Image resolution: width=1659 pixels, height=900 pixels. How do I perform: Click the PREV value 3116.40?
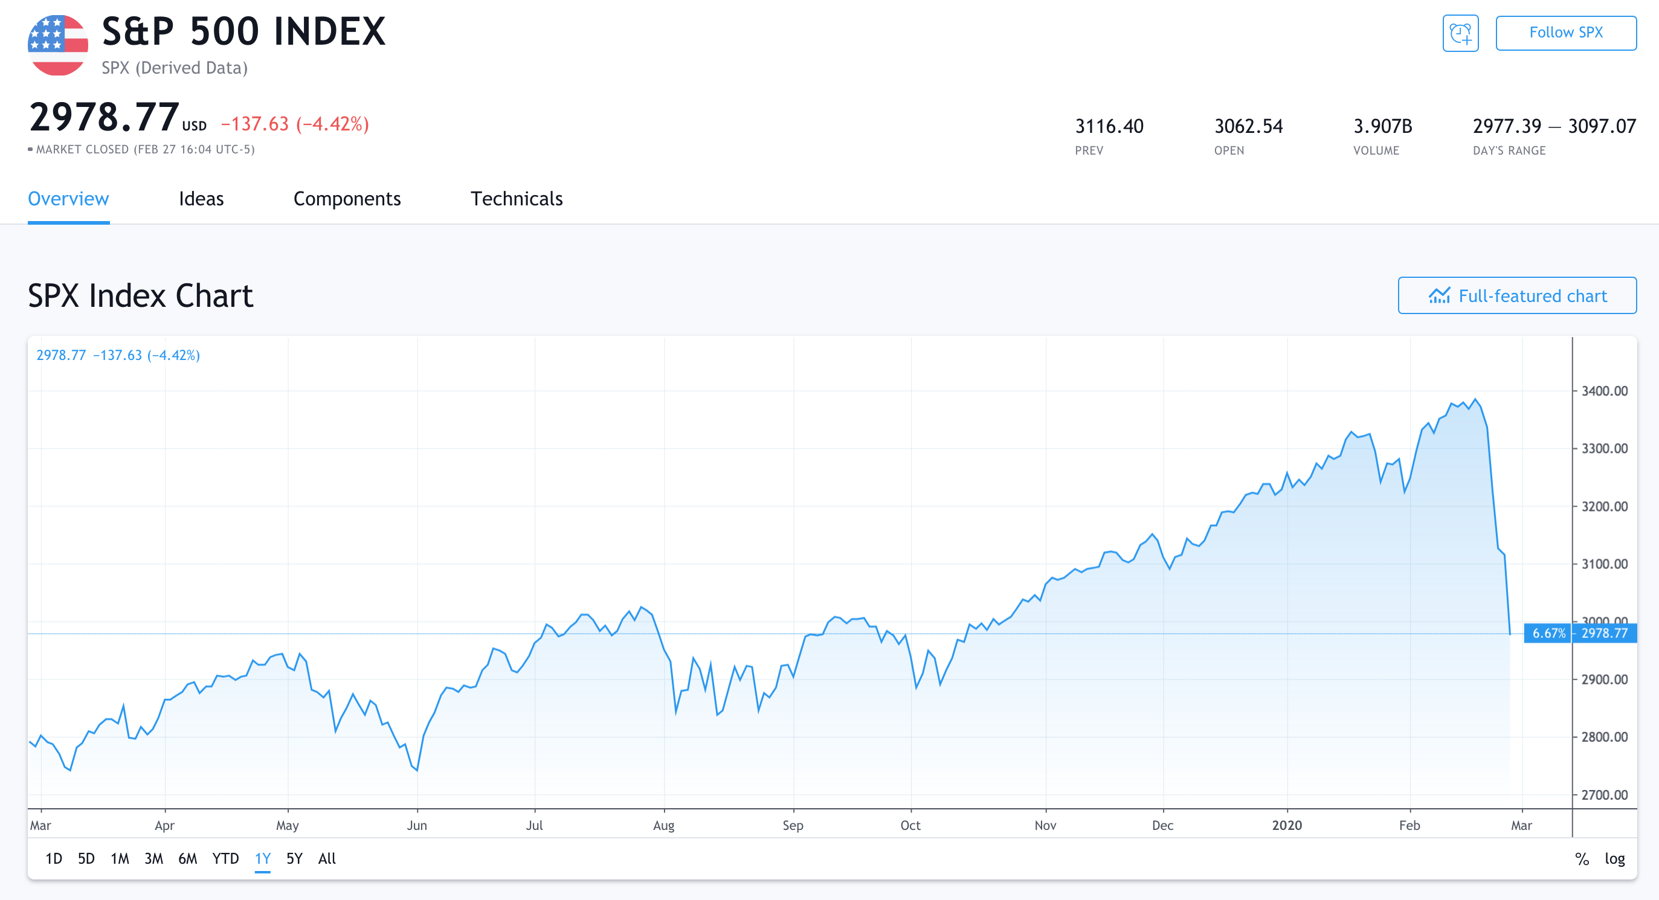click(x=1109, y=126)
